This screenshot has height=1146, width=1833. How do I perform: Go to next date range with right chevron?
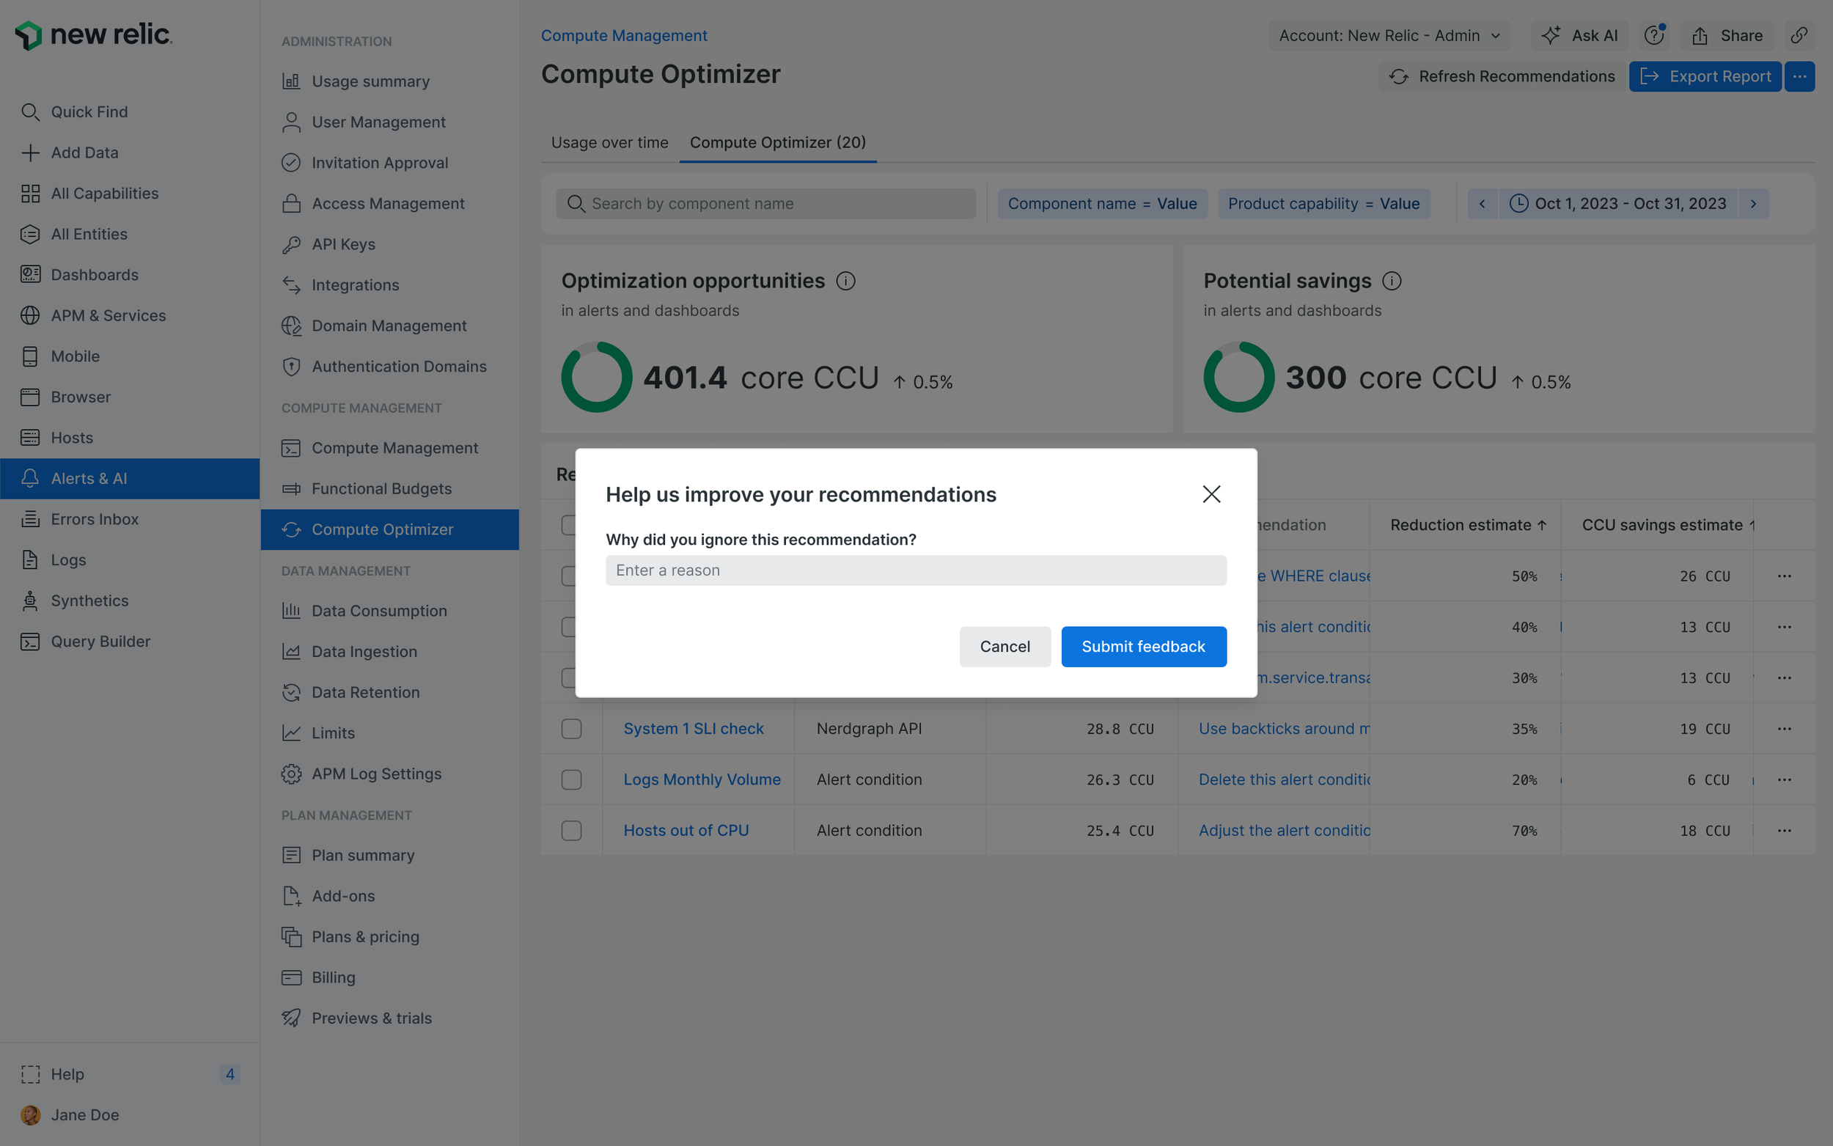[x=1752, y=204]
